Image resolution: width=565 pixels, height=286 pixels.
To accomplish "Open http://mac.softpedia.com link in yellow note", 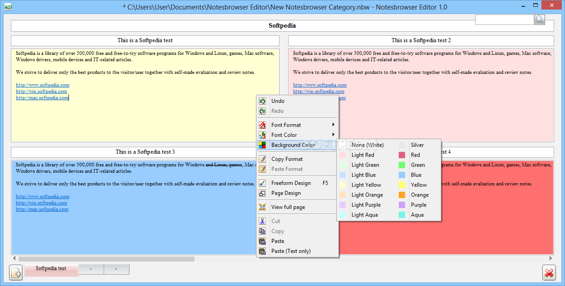I will (42, 97).
